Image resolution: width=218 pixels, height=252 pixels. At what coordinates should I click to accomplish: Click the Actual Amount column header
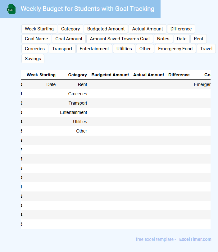[x=148, y=75]
